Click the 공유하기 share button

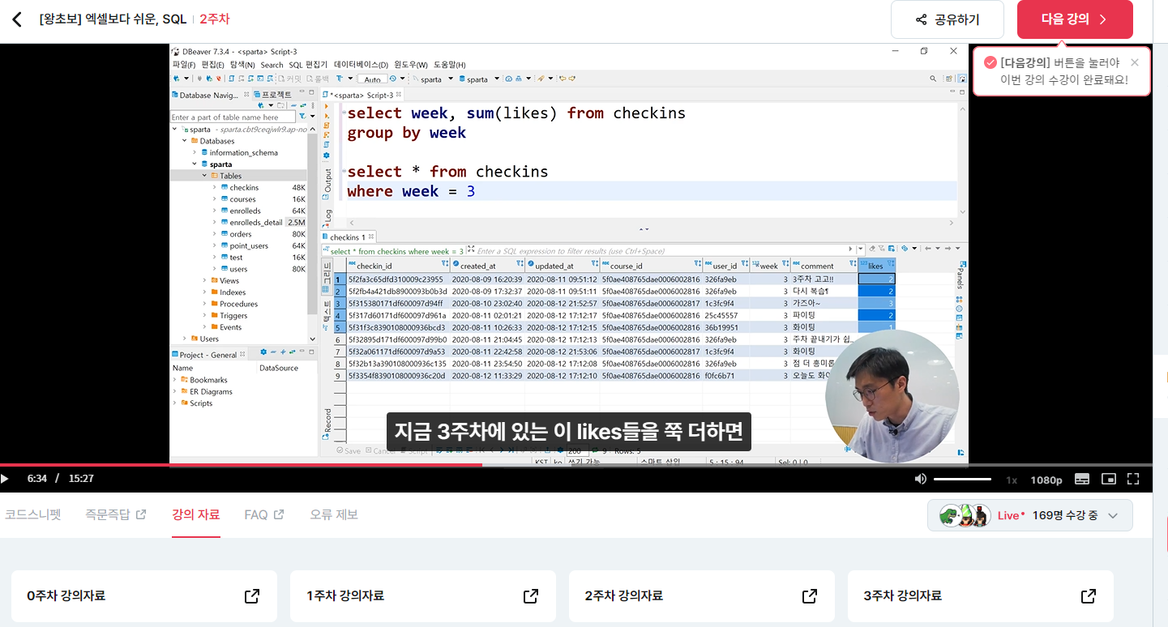pyautogui.click(x=948, y=19)
